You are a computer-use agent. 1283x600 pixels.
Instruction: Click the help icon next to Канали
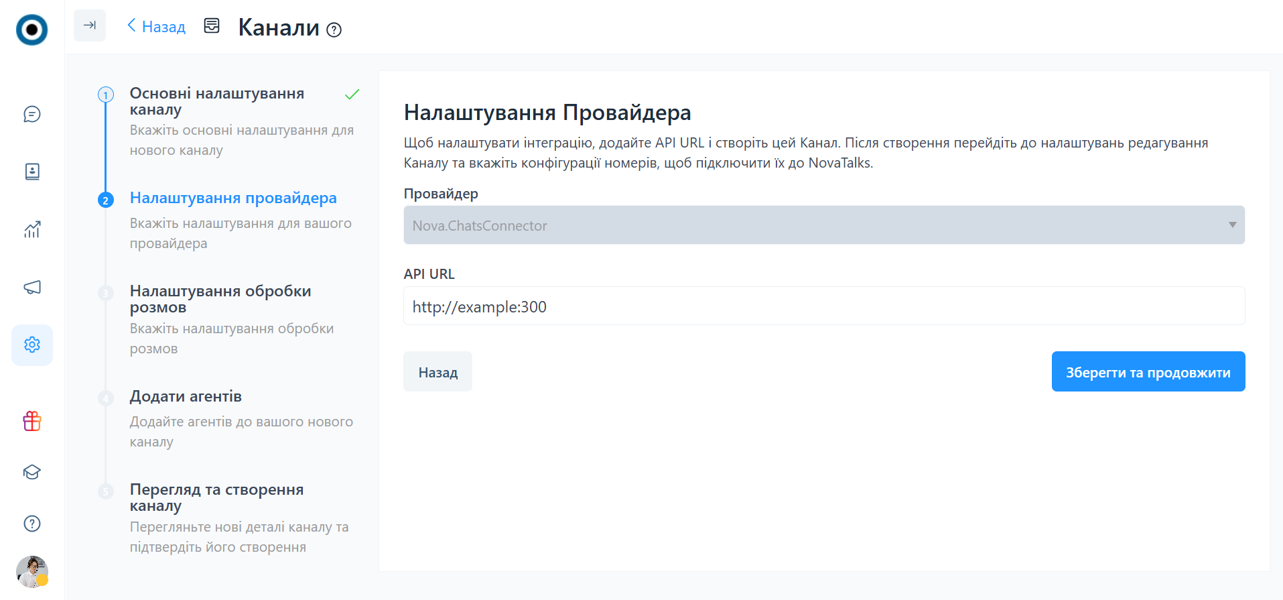click(x=334, y=30)
